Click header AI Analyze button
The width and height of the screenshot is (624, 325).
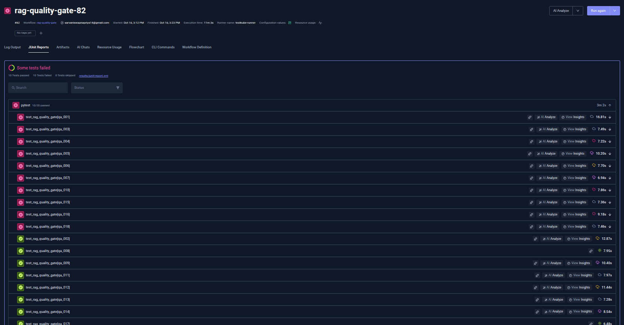tap(561, 11)
